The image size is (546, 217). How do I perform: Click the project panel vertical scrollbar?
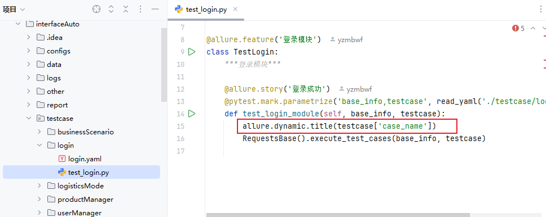tap(164, 65)
